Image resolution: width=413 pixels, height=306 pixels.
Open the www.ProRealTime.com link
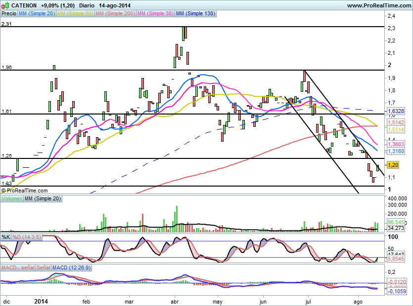pos(378,5)
